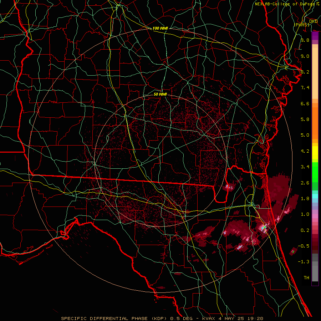The width and height of the screenshot is (321, 321).
Task: Click the 50 NMI range ring label
Action: coord(160,94)
